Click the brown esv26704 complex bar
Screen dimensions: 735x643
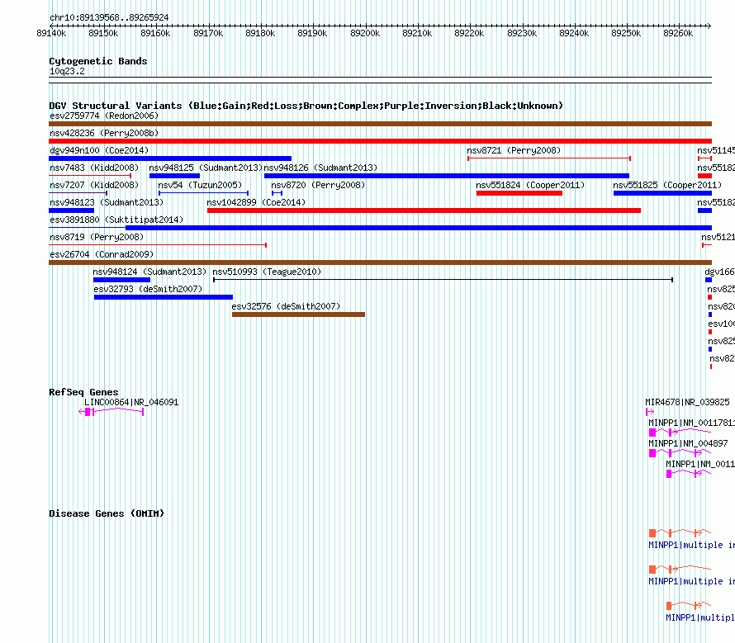(x=380, y=262)
